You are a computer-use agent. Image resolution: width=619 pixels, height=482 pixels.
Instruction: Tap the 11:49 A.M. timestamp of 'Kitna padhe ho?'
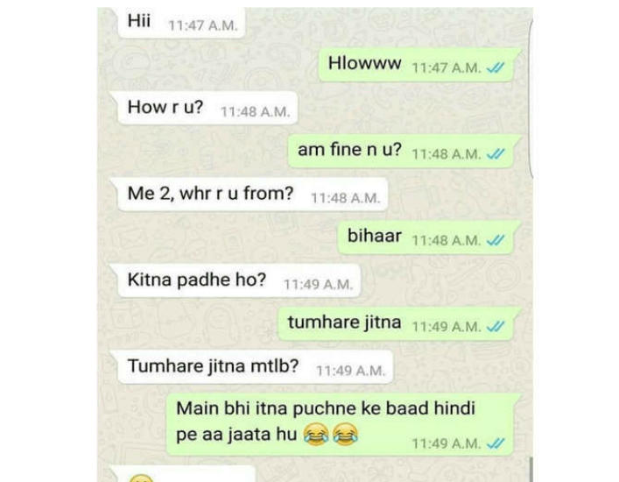click(x=318, y=285)
